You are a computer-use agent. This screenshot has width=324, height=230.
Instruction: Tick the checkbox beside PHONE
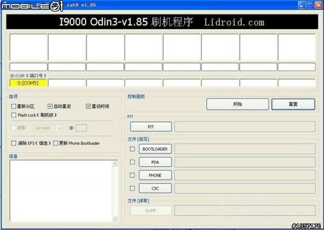132,175
